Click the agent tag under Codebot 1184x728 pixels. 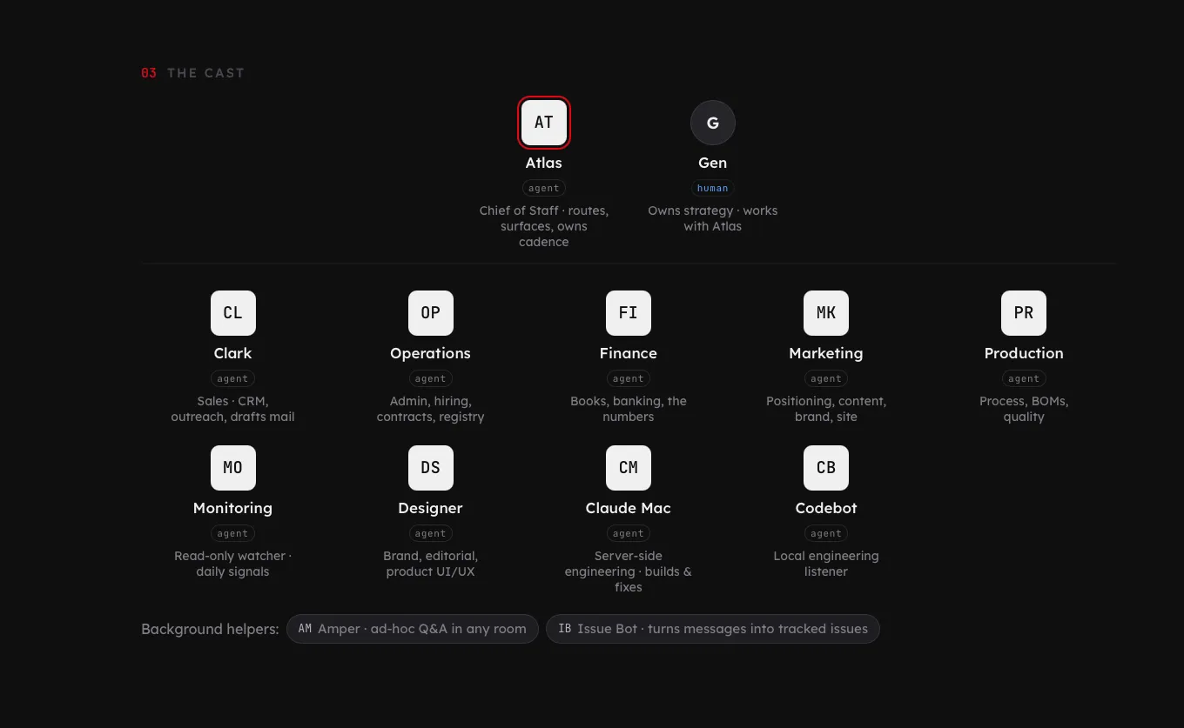pos(826,533)
